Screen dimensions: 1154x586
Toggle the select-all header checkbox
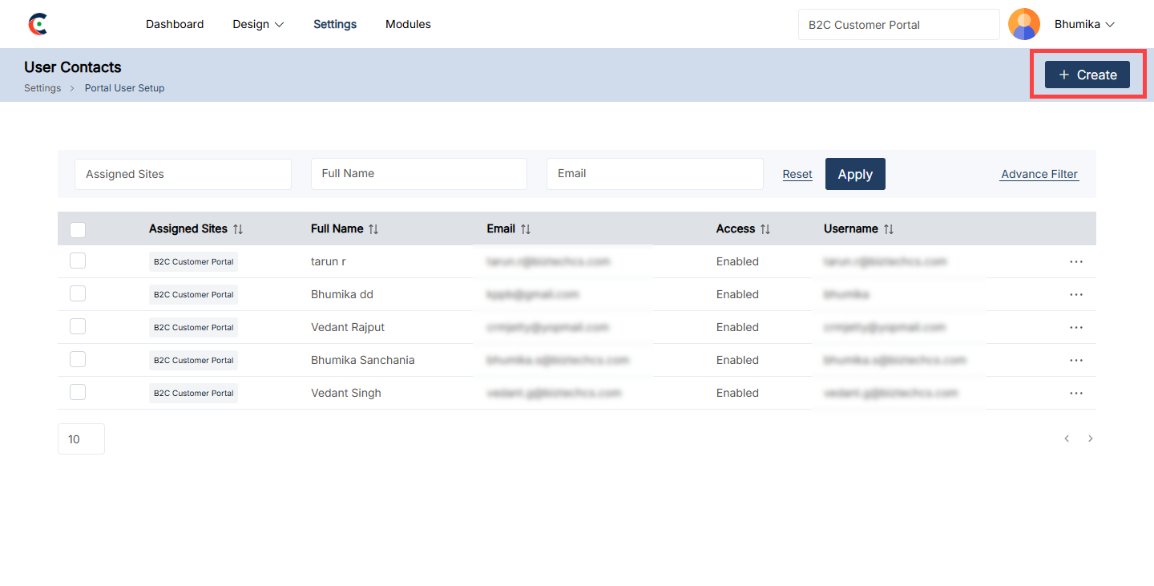click(78, 230)
